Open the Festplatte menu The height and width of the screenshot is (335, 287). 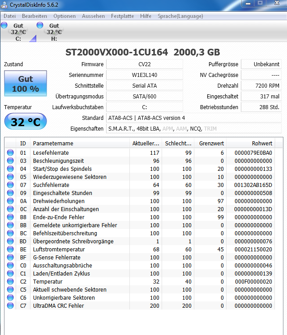pyautogui.click(x=122, y=16)
